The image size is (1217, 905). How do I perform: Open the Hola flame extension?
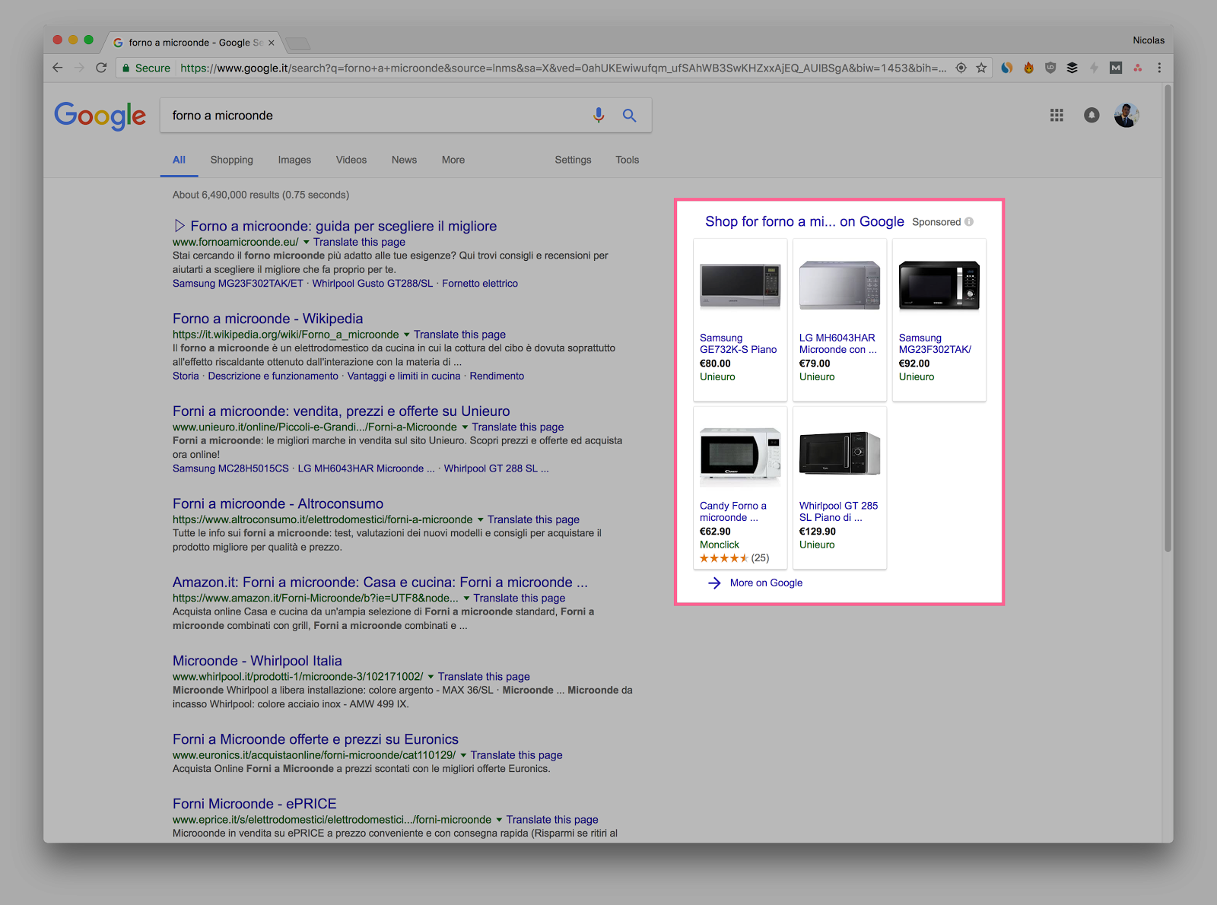coord(1028,68)
